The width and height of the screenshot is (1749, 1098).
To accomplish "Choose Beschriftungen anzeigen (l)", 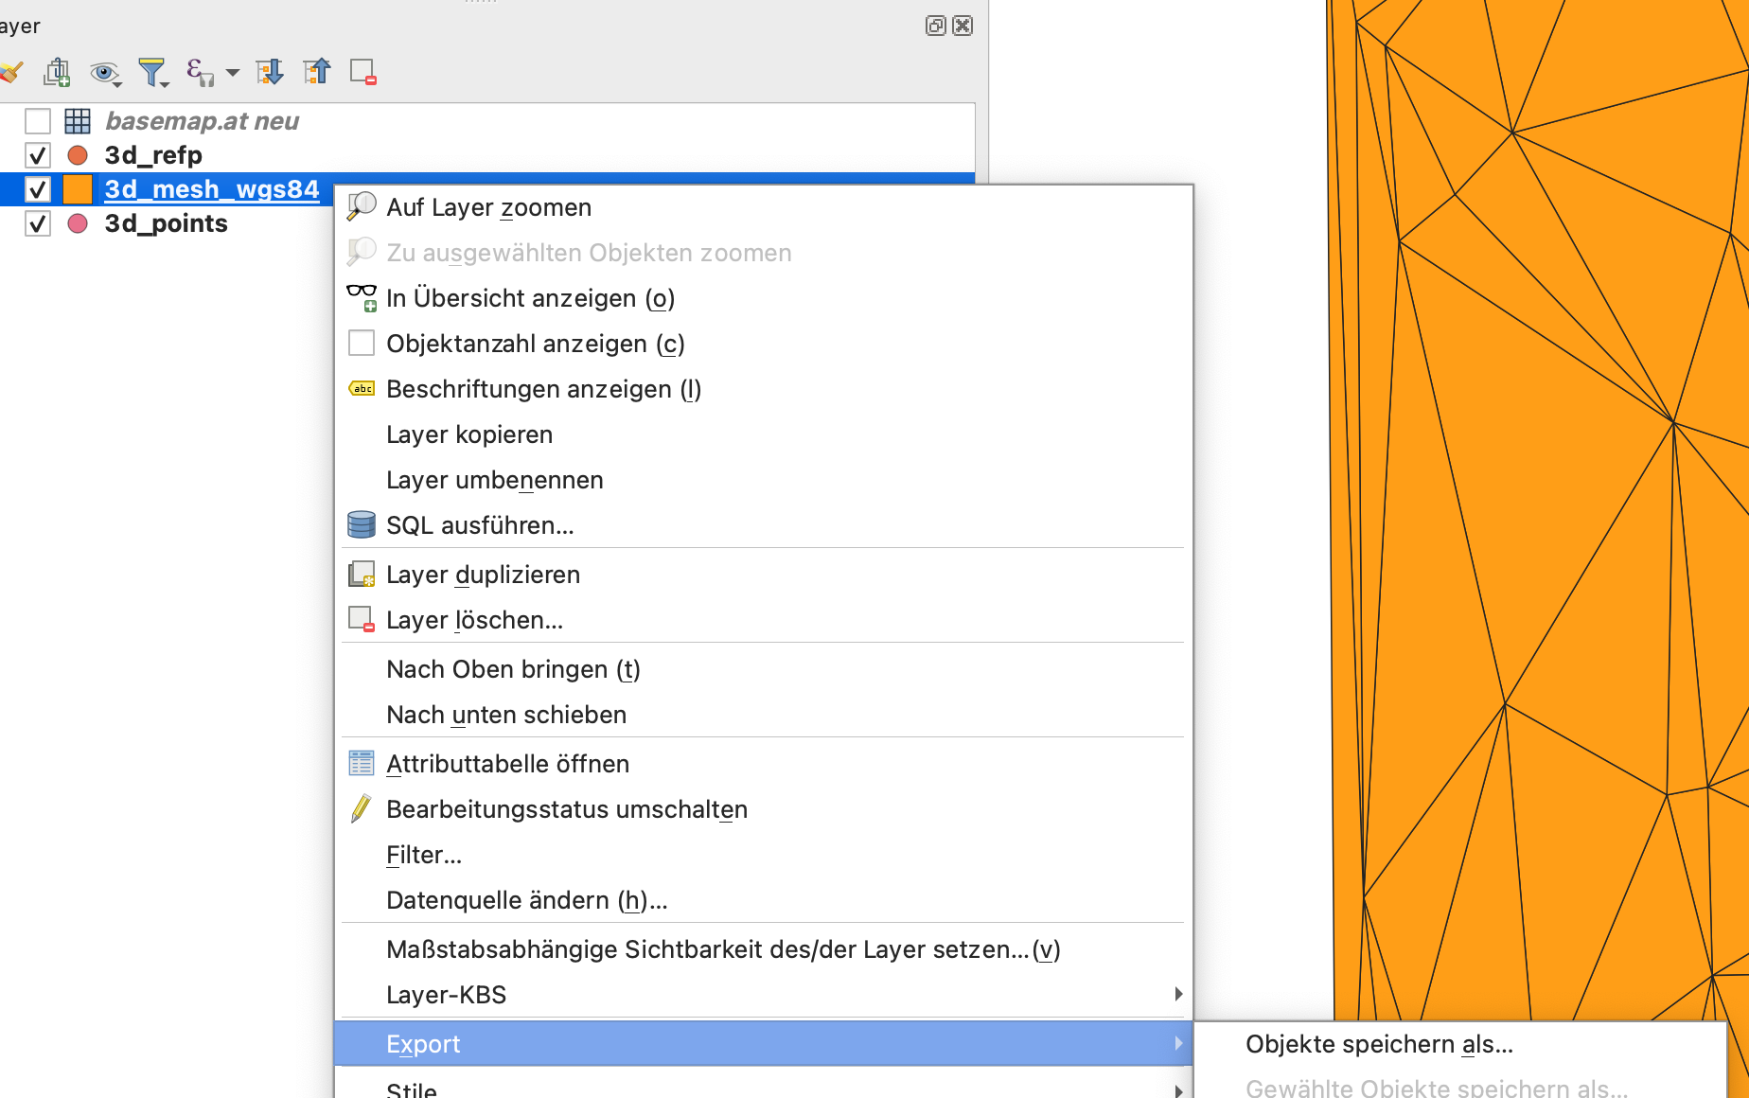I will (x=764, y=389).
